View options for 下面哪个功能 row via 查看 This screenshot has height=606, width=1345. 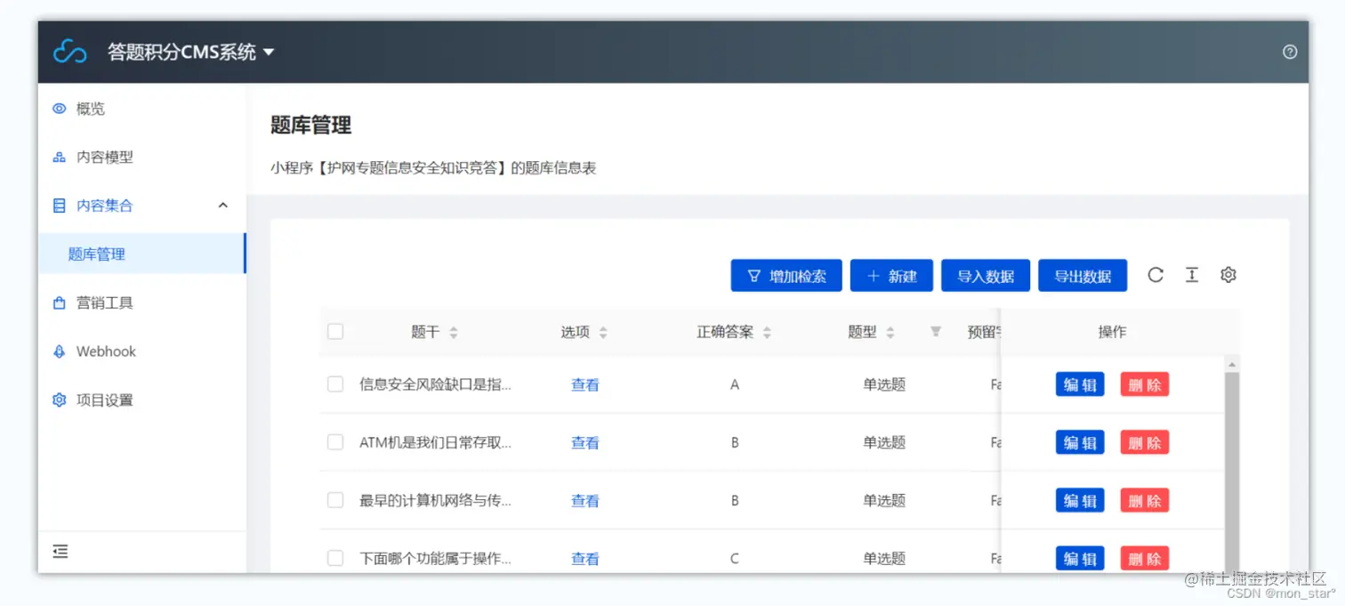[585, 558]
